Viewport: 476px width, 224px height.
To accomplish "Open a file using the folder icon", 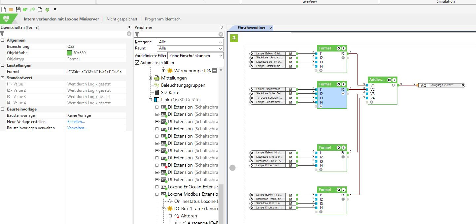I will point(11,10).
